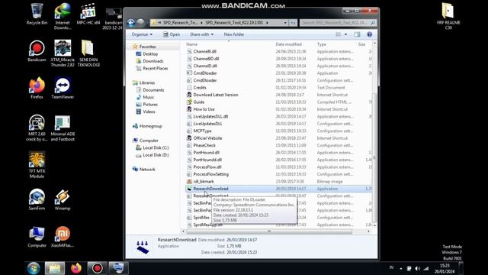The image size is (488, 275).
Task: Click the volume icon in system tray
Action: [417, 268]
